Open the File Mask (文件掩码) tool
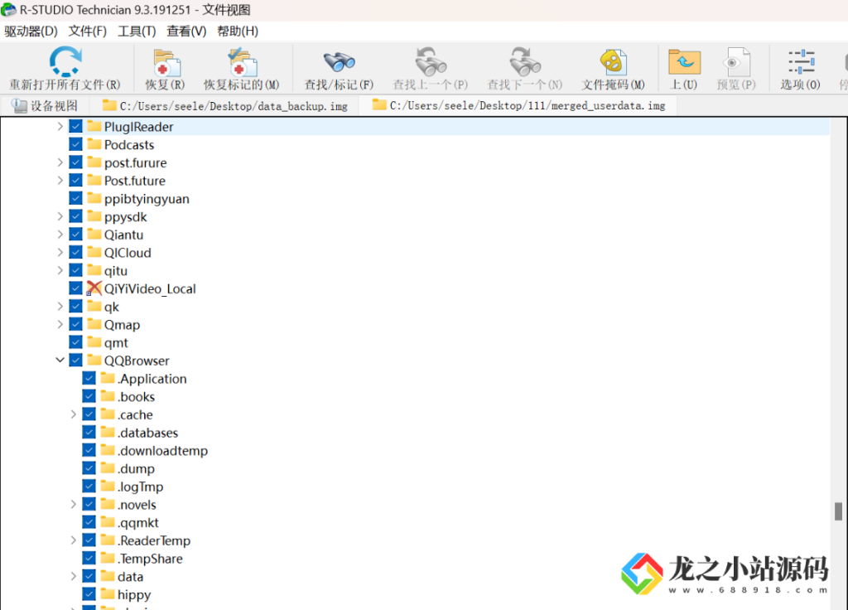848x610 pixels. click(614, 62)
